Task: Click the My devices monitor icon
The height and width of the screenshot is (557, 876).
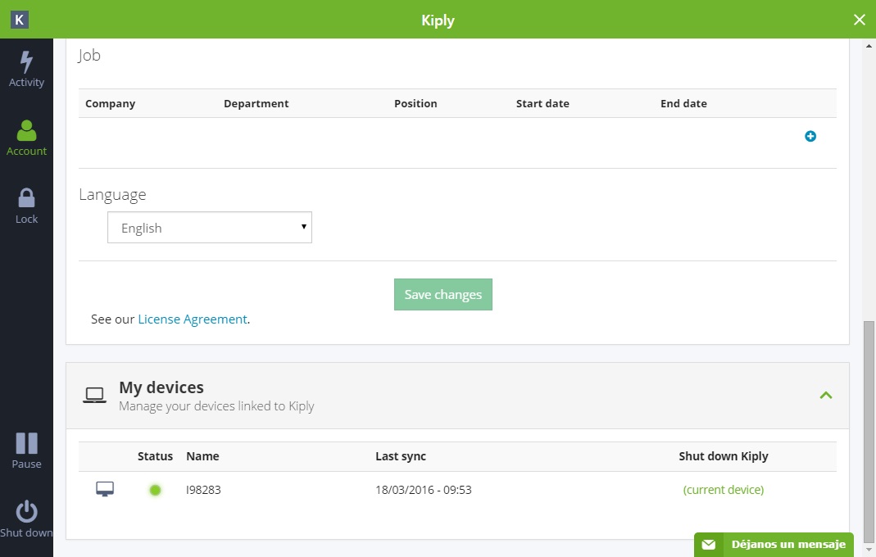Action: click(94, 394)
